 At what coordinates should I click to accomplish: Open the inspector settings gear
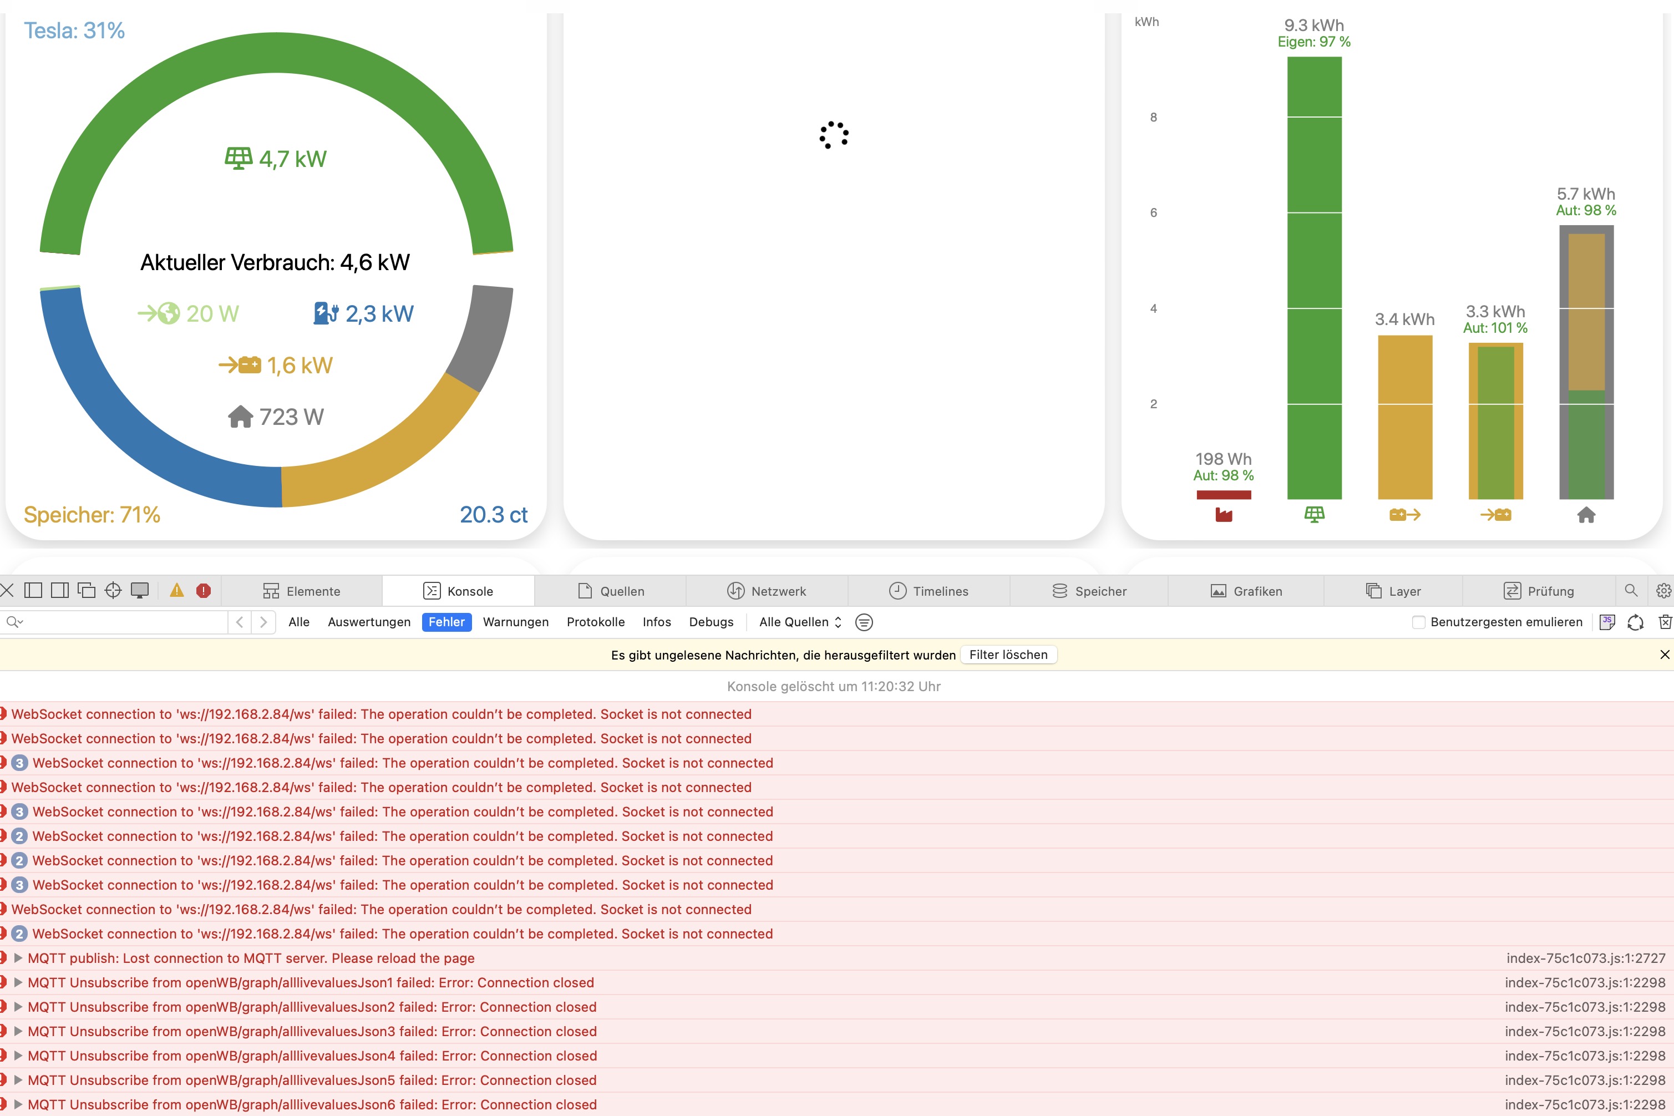coord(1663,591)
